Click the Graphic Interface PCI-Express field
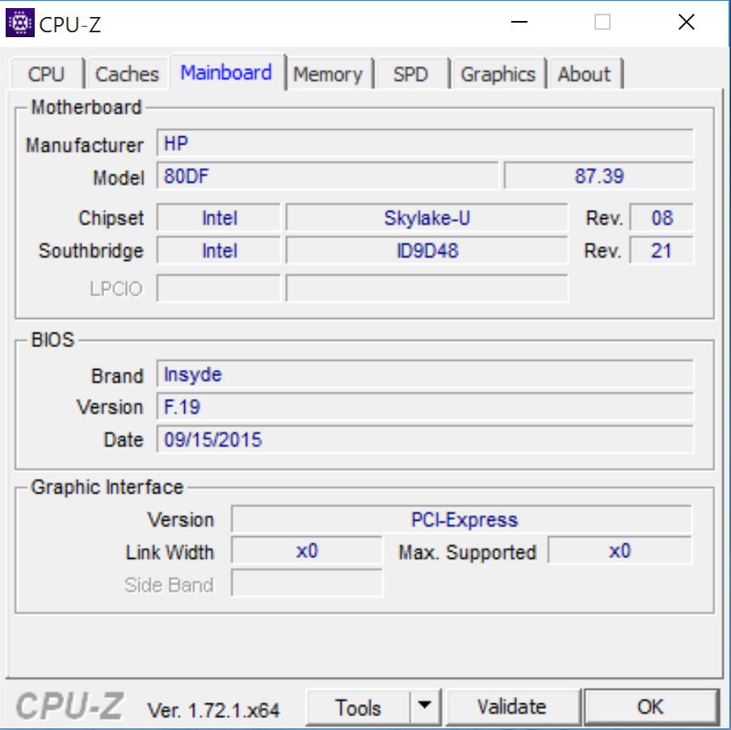731x730 pixels. pyautogui.click(x=461, y=518)
